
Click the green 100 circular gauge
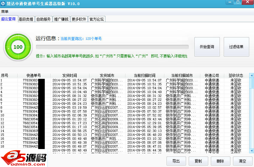18,47
